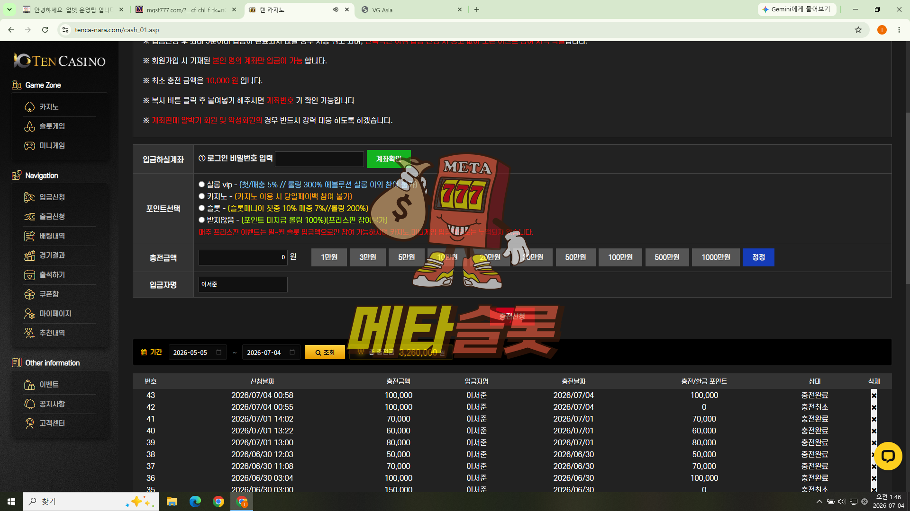Show hidden system tray icons
Screen dimensions: 910x511
819,502
